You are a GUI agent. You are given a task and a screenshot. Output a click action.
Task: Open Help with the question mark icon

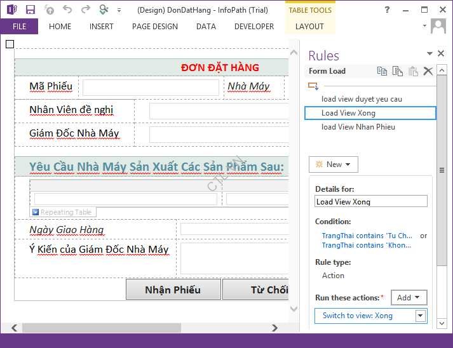[x=388, y=10]
